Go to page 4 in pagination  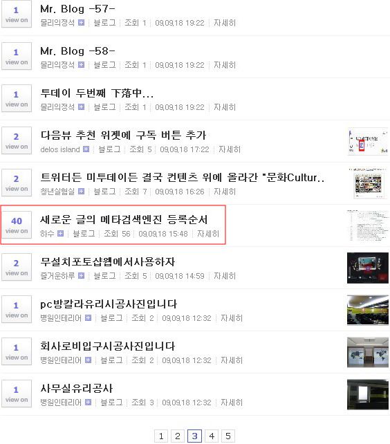coord(212,436)
